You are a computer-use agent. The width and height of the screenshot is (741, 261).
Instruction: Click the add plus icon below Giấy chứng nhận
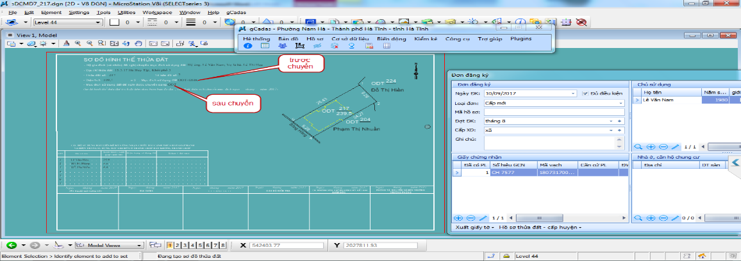[458, 218]
